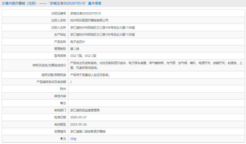Open the 详情 link in the 注 row
Screen dimensions: 246x144
(x=73, y=139)
